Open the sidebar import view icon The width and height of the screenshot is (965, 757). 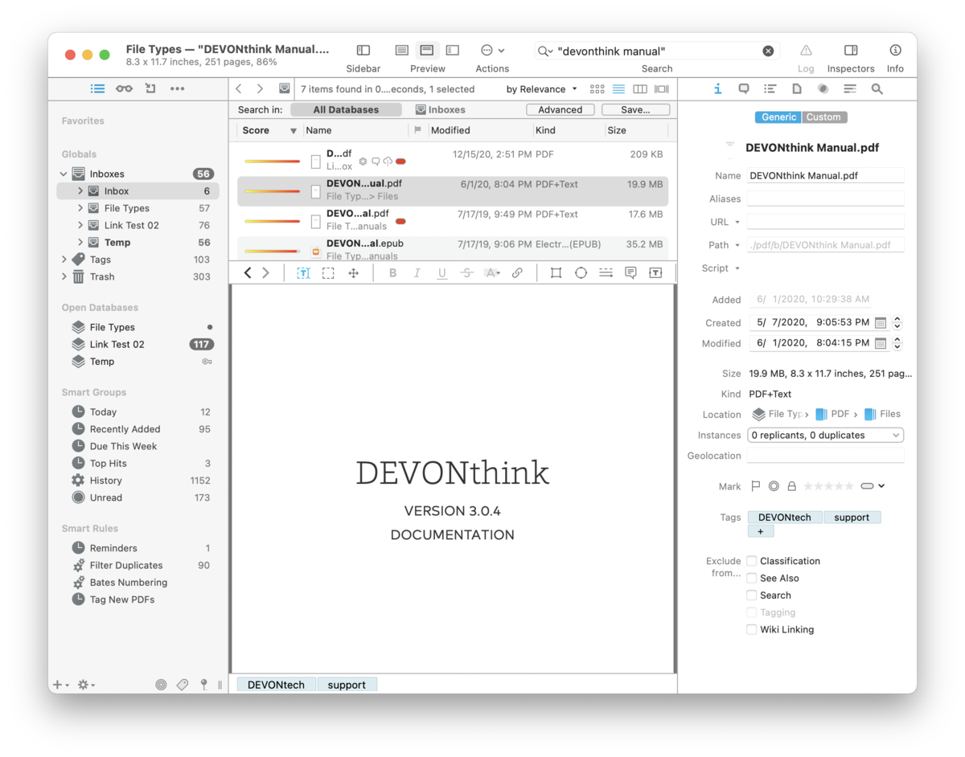pyautogui.click(x=150, y=88)
